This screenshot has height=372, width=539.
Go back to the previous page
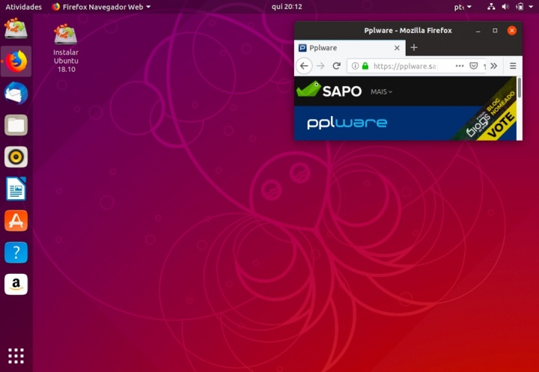tap(304, 66)
